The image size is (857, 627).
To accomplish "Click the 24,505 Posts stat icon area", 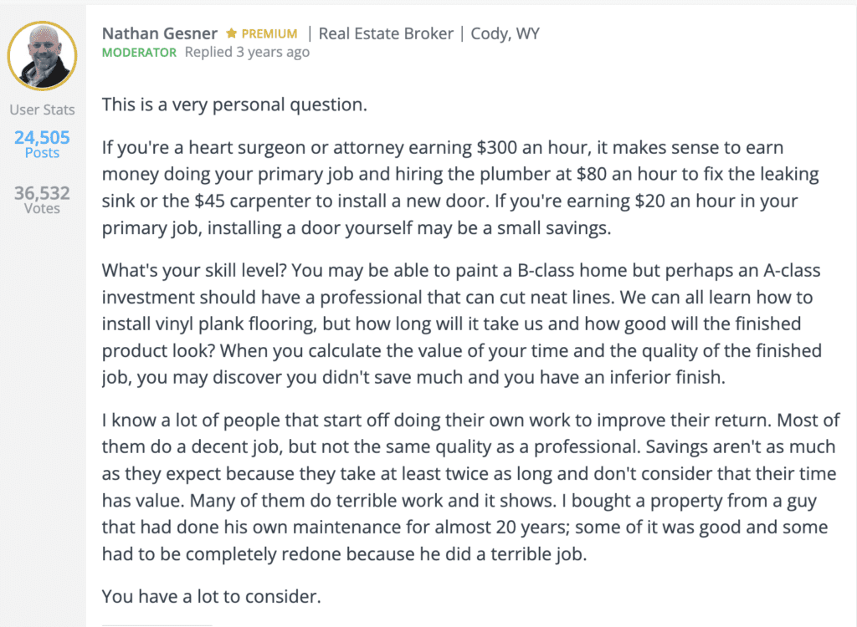I will click(41, 137).
